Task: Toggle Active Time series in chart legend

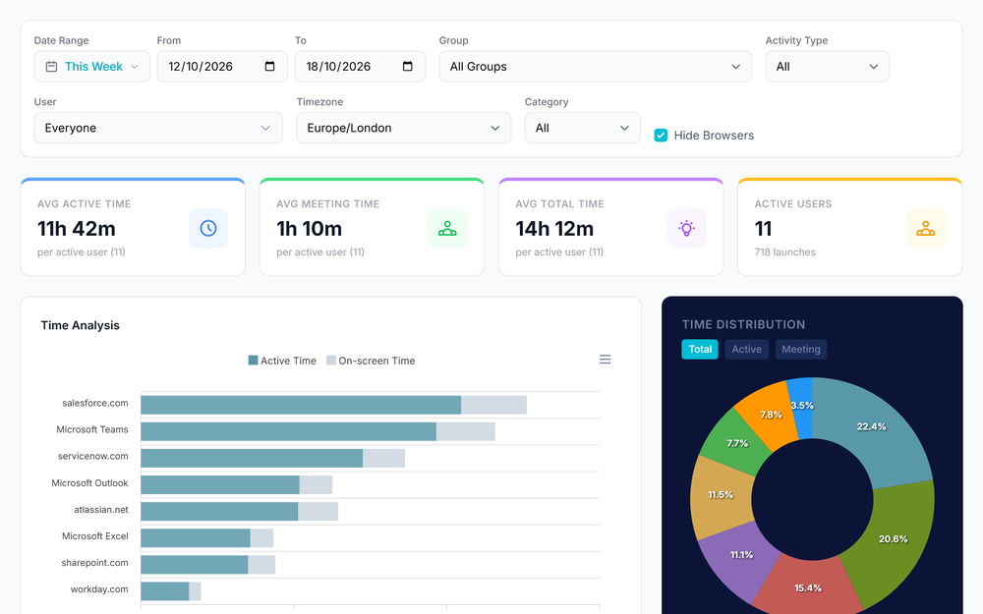Action: point(282,361)
